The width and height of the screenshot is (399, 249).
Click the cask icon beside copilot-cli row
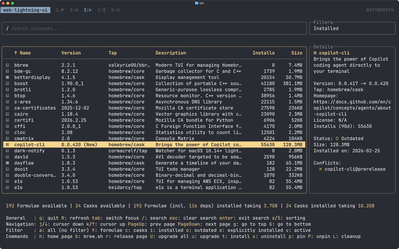[7, 145]
